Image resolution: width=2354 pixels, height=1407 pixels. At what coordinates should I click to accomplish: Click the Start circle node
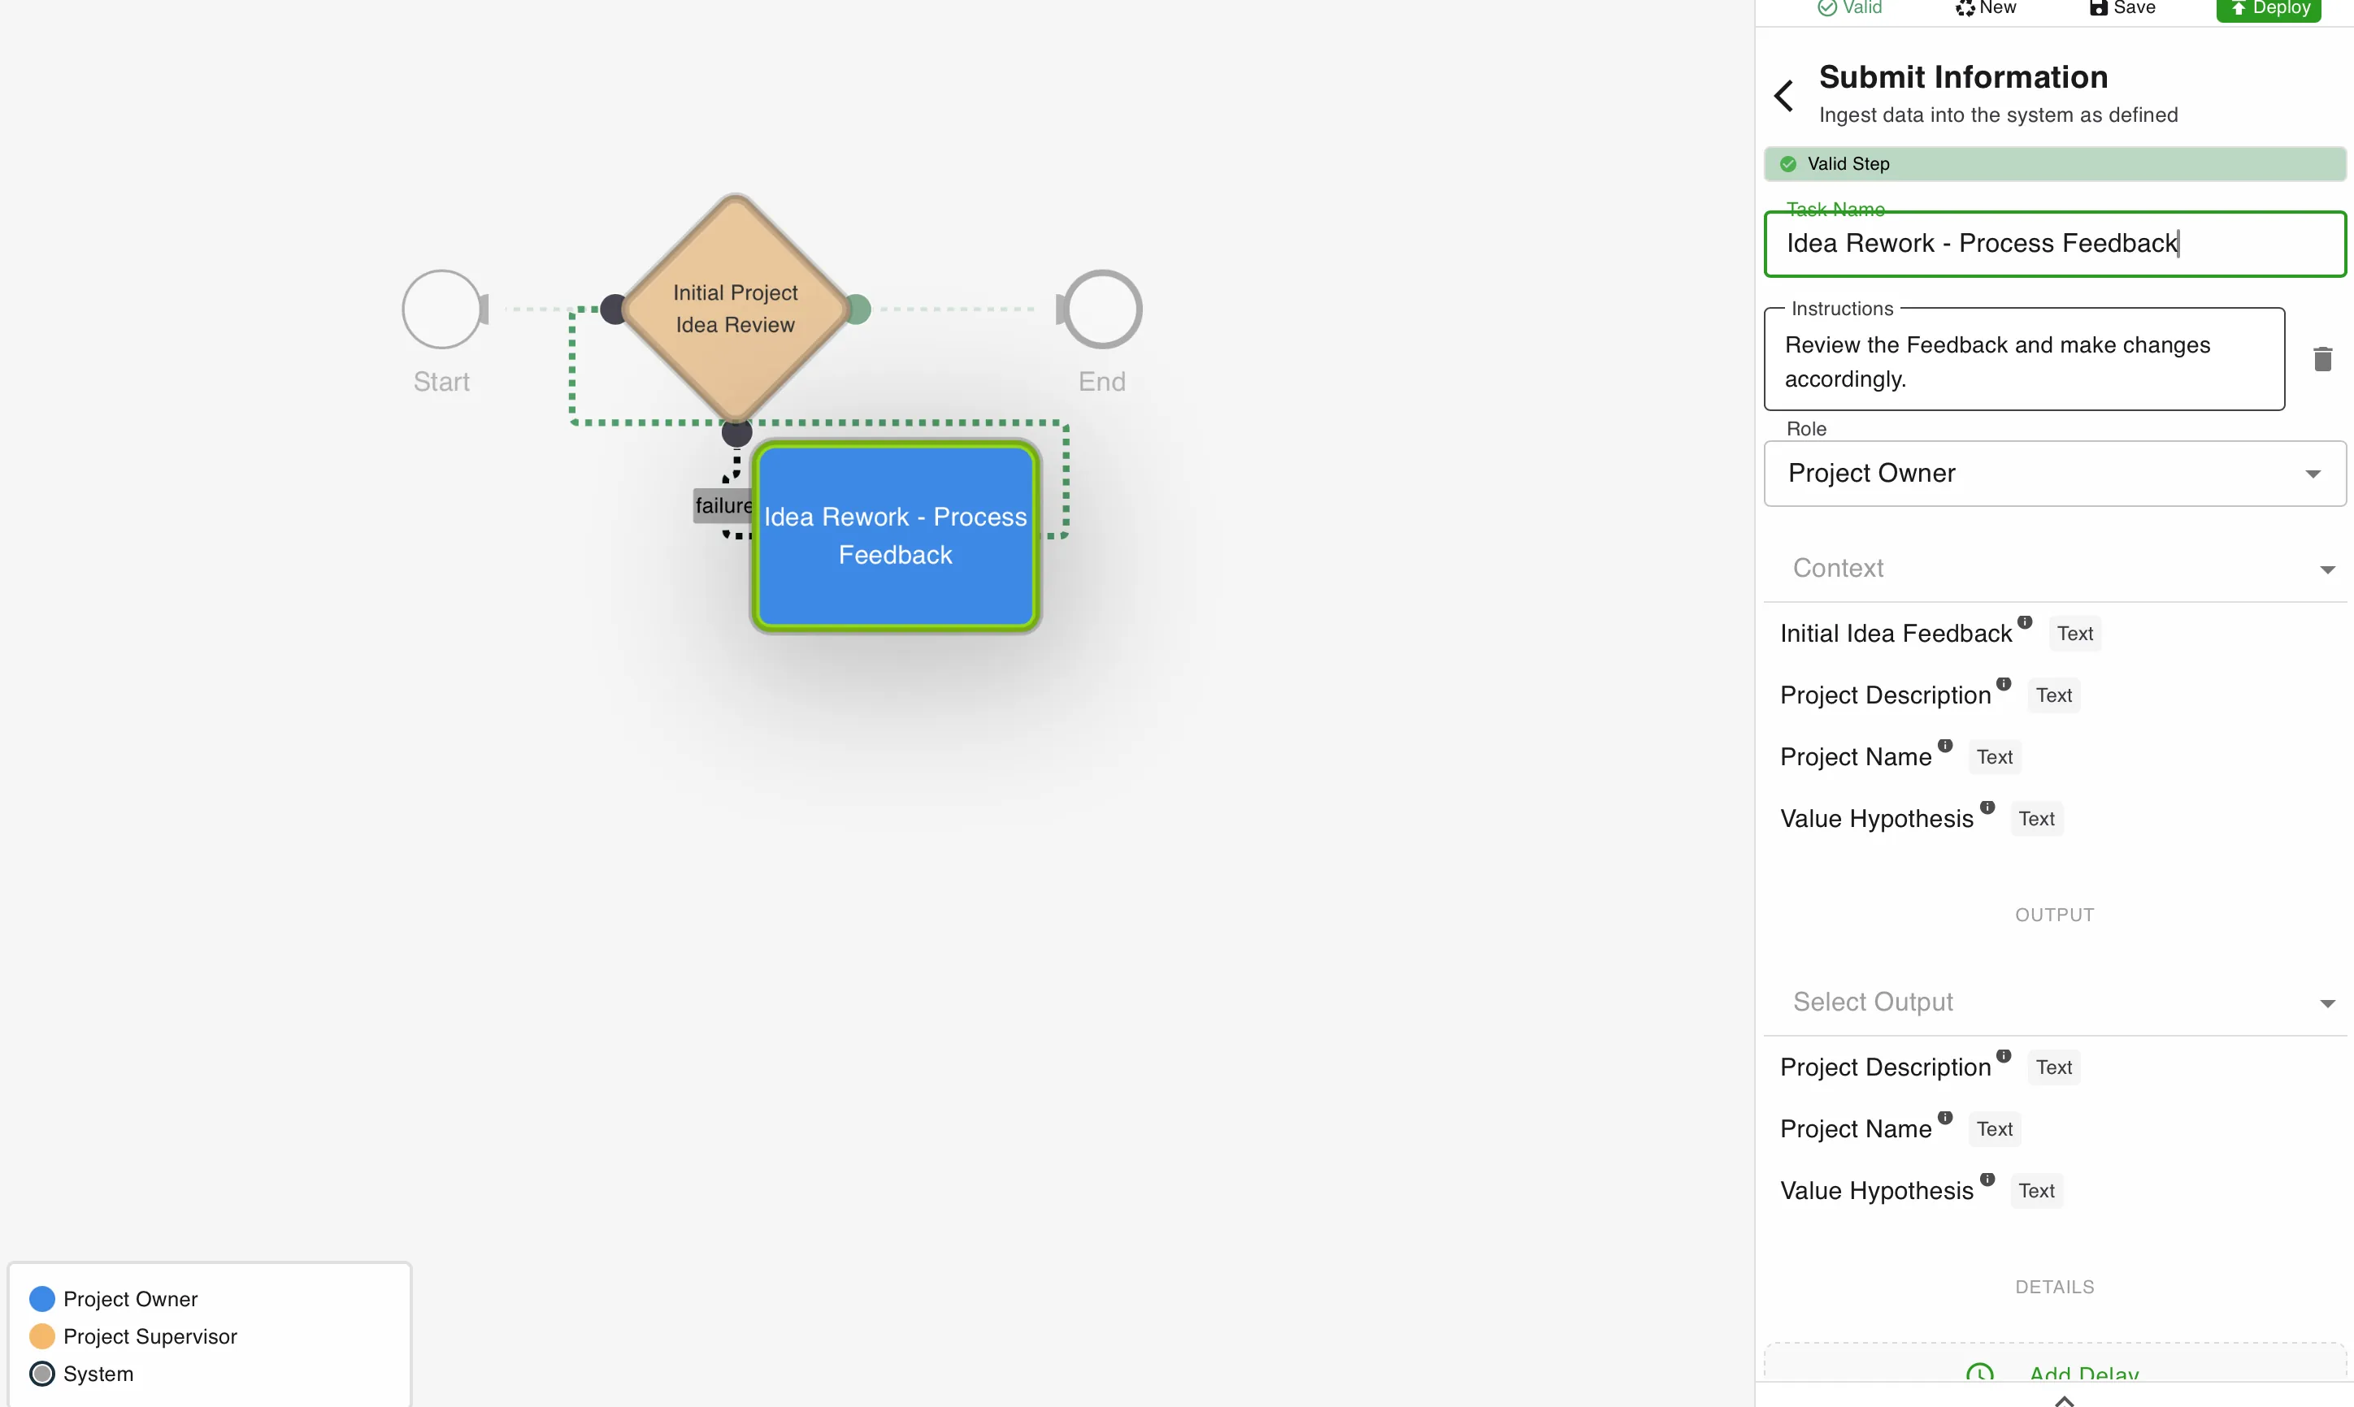tap(442, 309)
